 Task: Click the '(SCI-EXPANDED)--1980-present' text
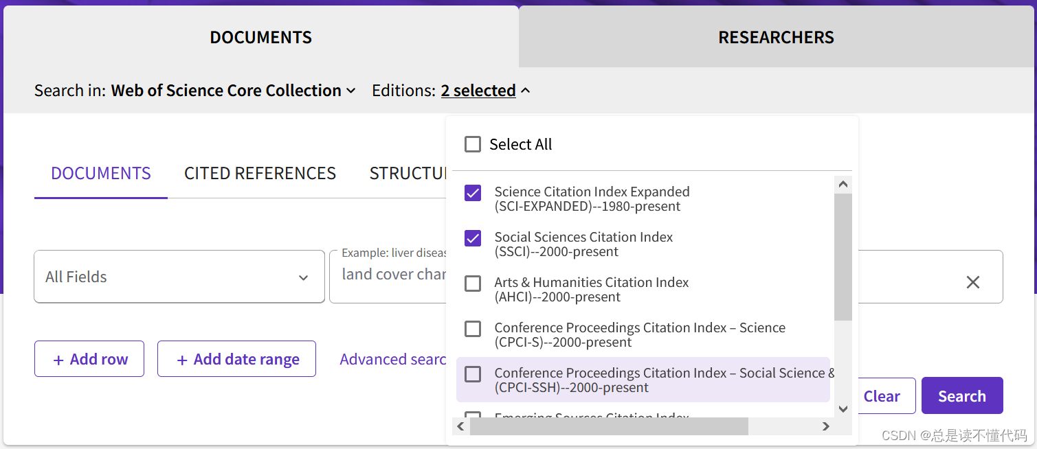click(588, 207)
